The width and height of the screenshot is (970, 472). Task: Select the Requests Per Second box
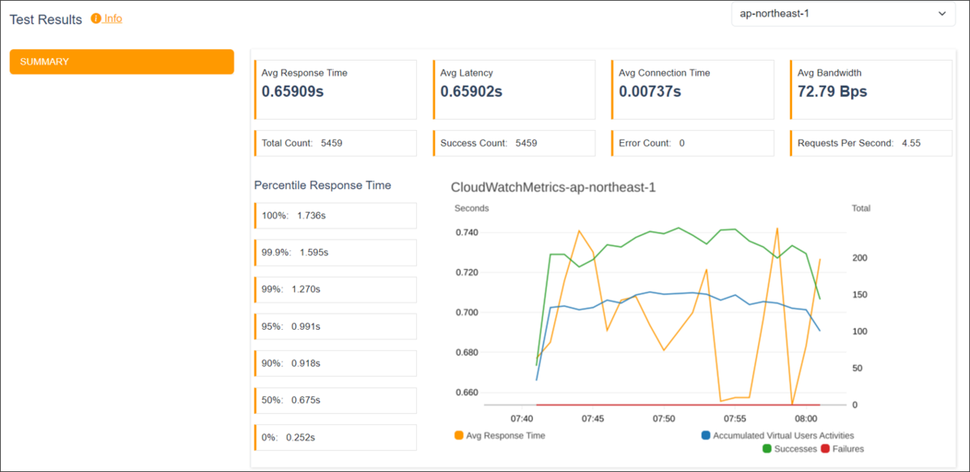pyautogui.click(x=871, y=143)
